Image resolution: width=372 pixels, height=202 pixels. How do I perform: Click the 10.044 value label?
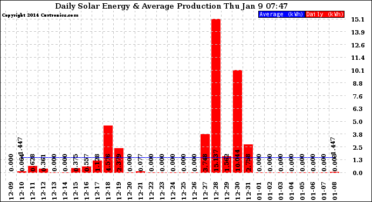[238, 161]
